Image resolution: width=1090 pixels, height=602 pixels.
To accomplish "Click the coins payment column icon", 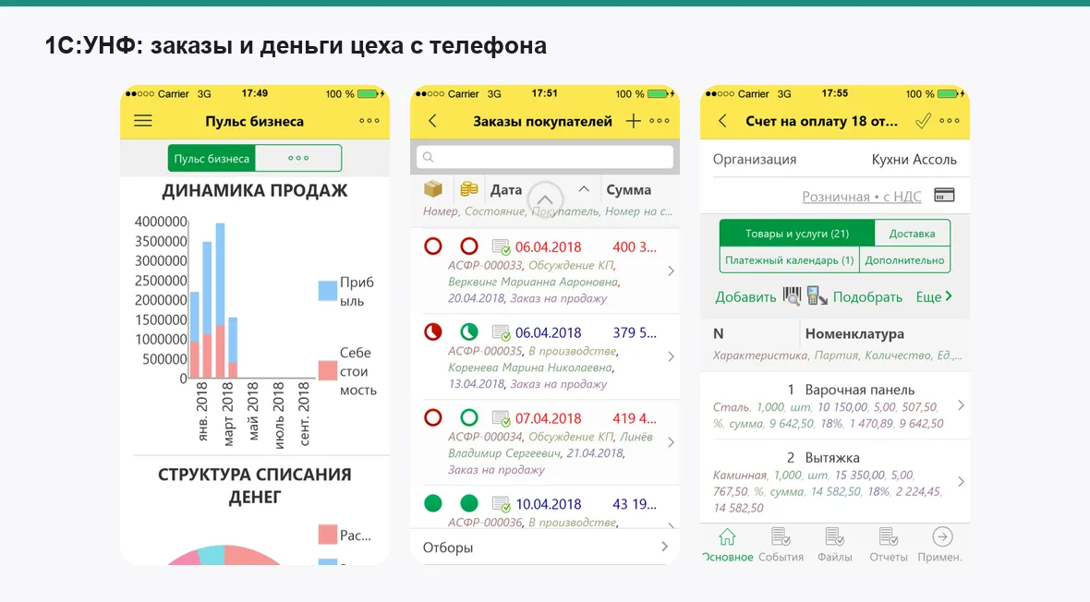I will (x=469, y=189).
